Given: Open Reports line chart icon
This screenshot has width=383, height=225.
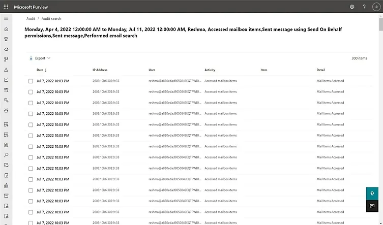Looking at the screenshot, I should [x=6, y=80].
